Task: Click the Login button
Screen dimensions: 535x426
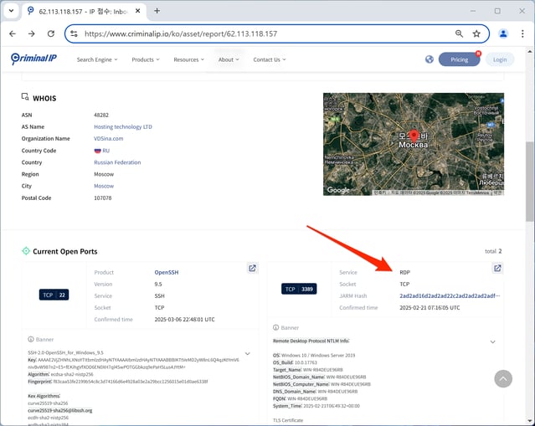Action: [500, 59]
